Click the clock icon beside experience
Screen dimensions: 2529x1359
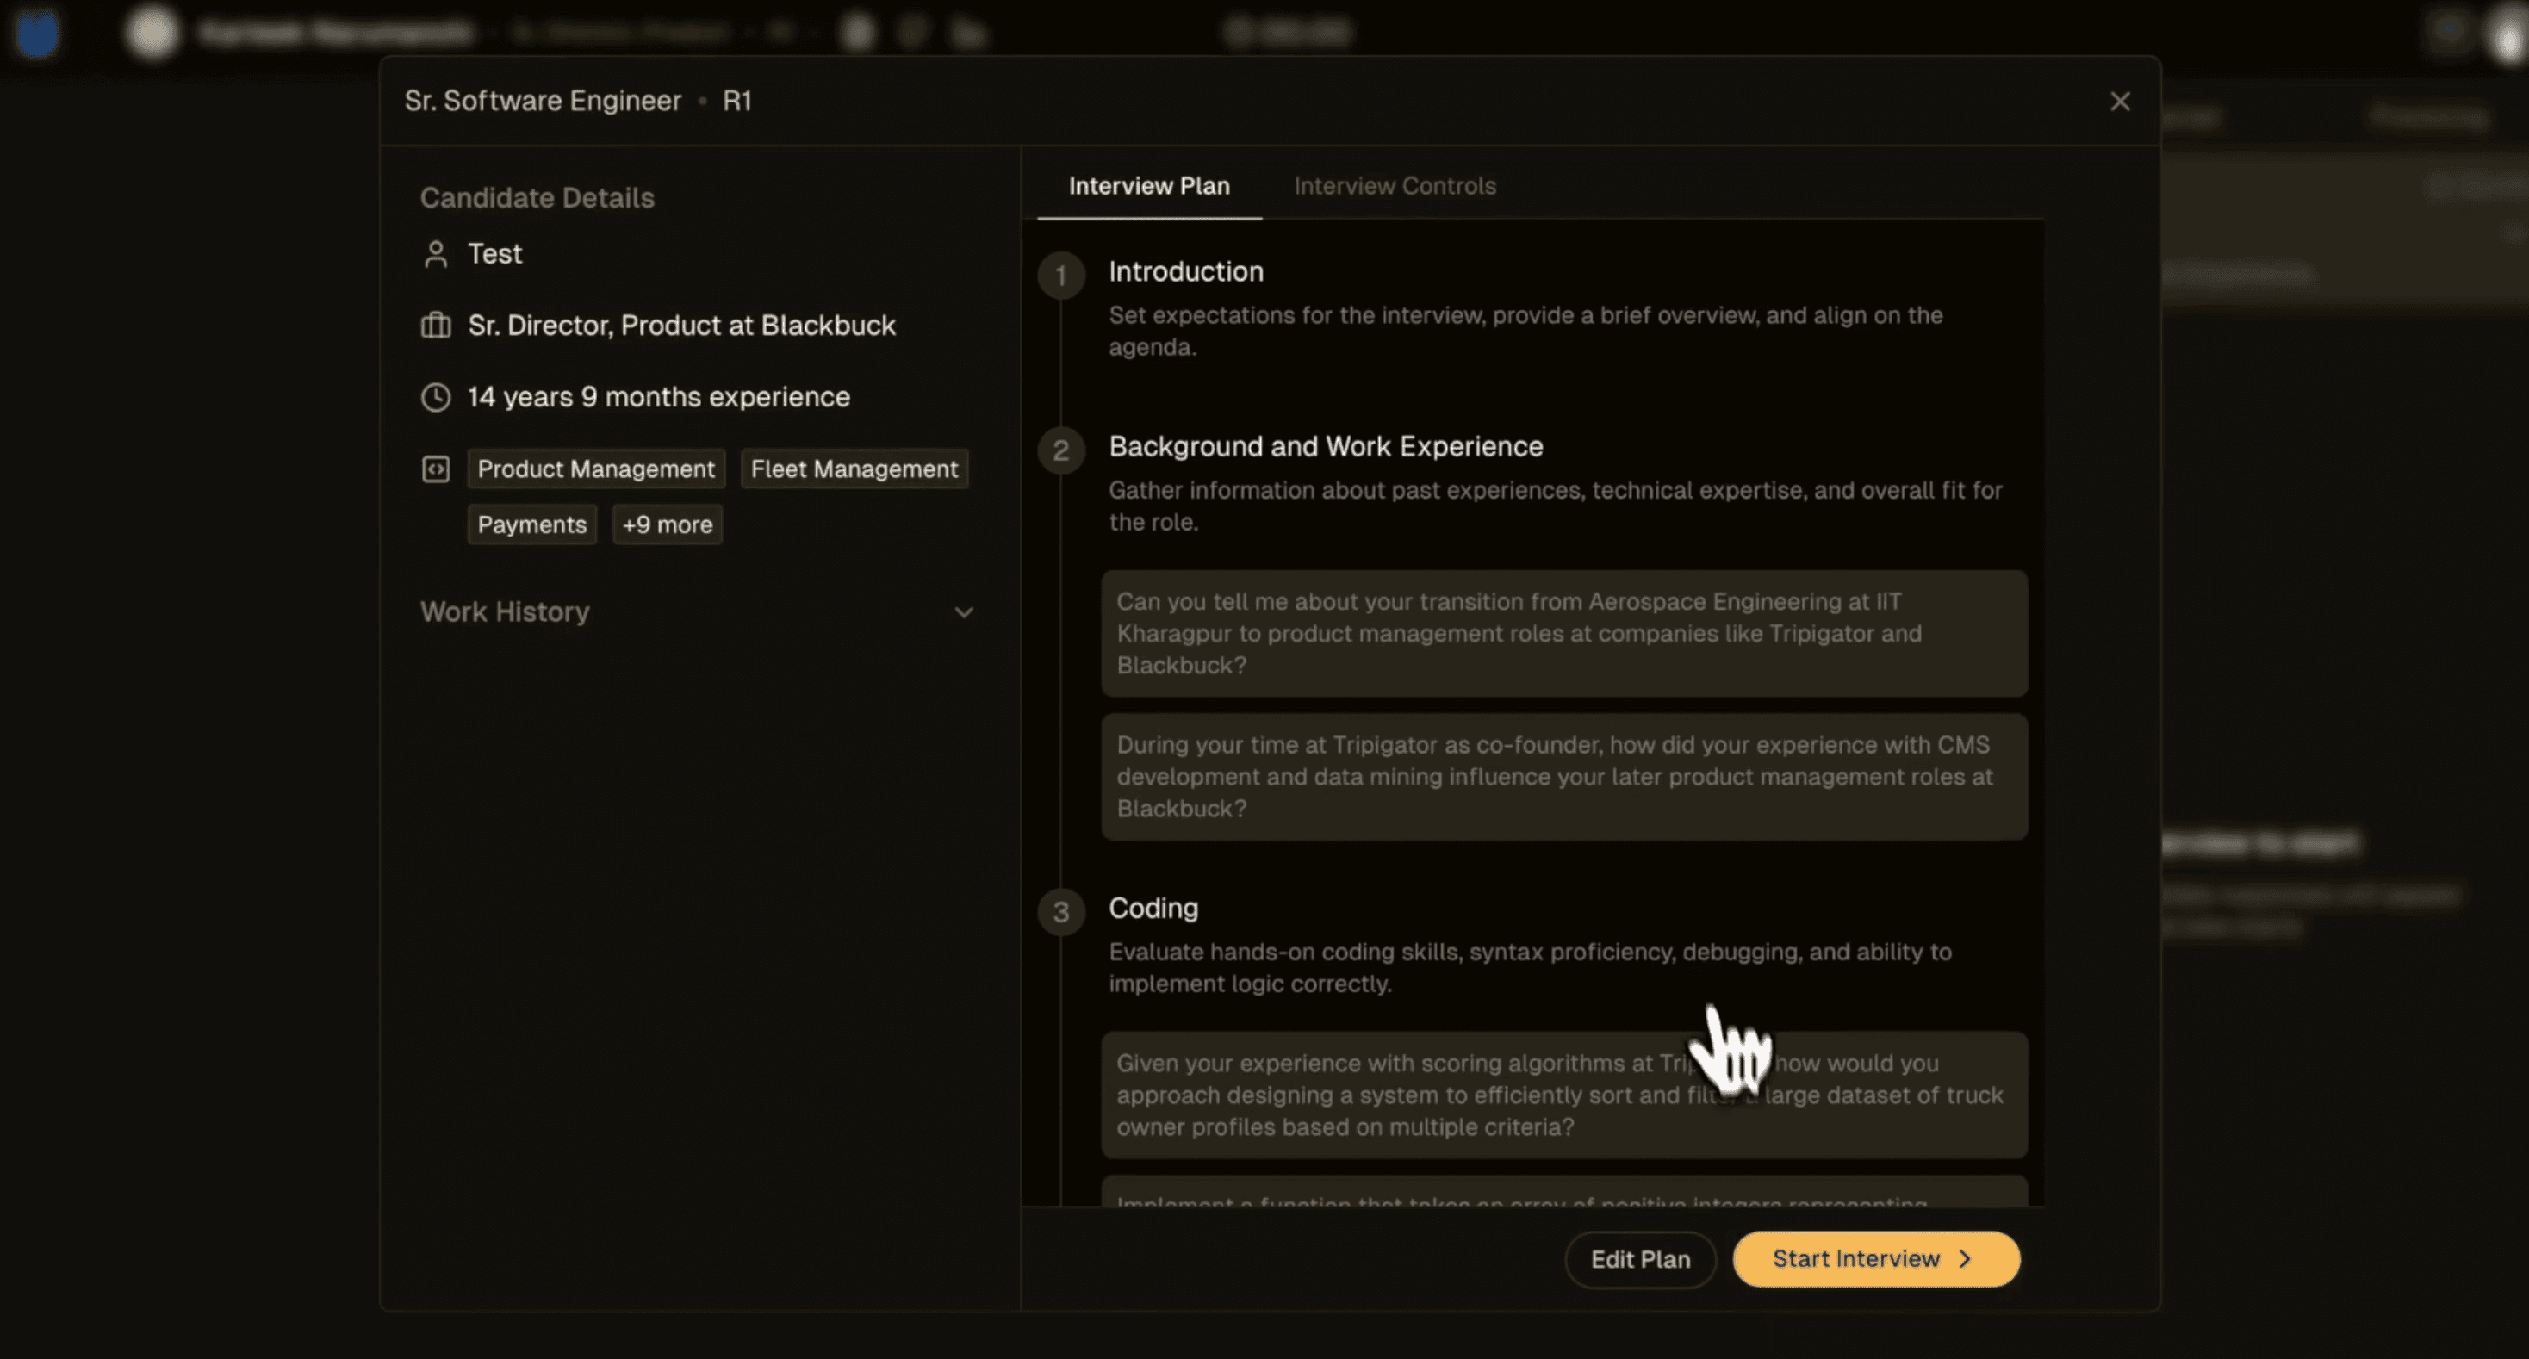click(435, 397)
